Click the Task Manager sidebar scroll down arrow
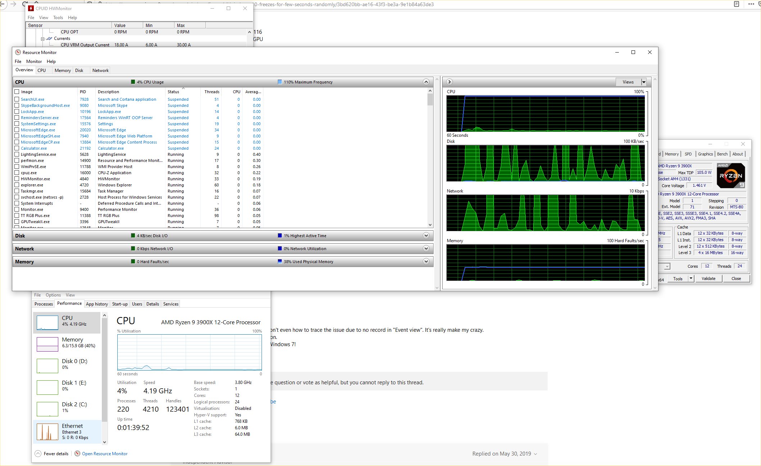 tap(105, 442)
